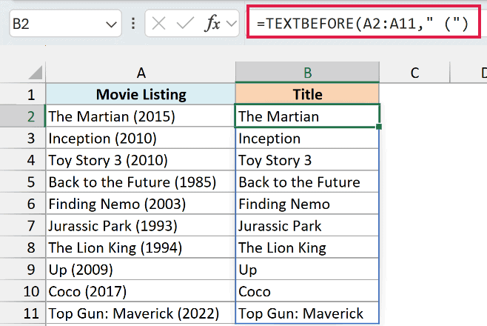Click the Movie Listing header cell
The height and width of the screenshot is (326, 487).
[x=141, y=95]
